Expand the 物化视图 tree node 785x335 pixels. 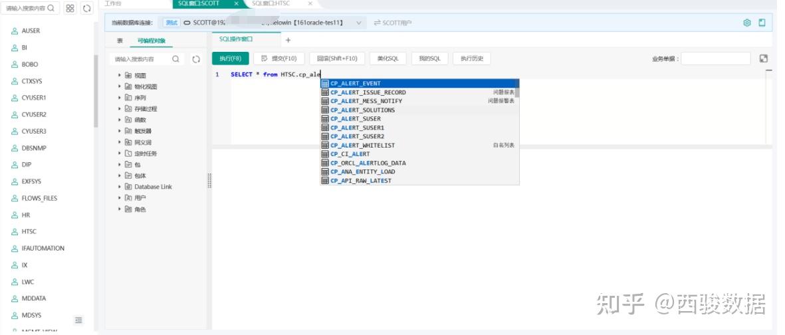120,86
